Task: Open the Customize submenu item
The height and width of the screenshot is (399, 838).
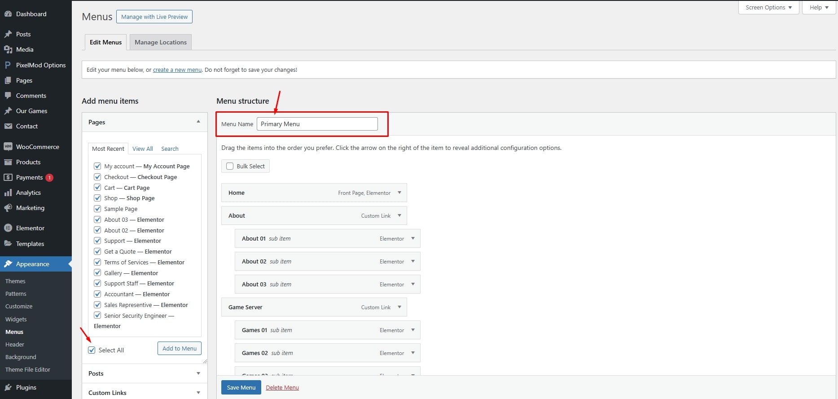Action: (x=19, y=306)
